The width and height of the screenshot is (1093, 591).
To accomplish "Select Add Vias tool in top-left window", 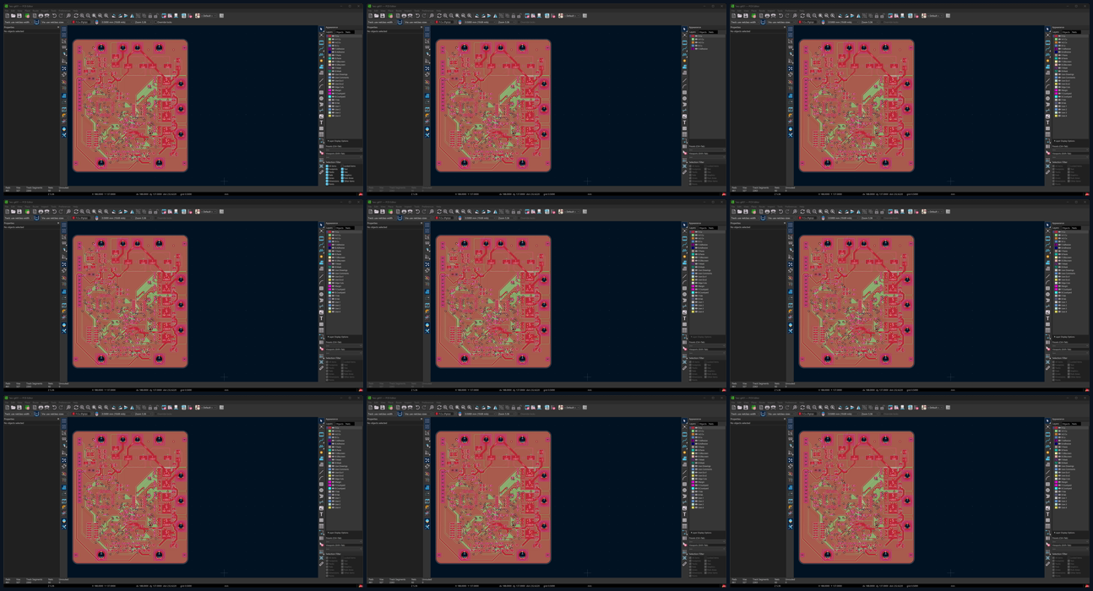I will [x=322, y=61].
